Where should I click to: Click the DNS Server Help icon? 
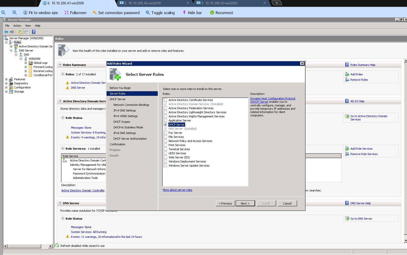coord(347,203)
